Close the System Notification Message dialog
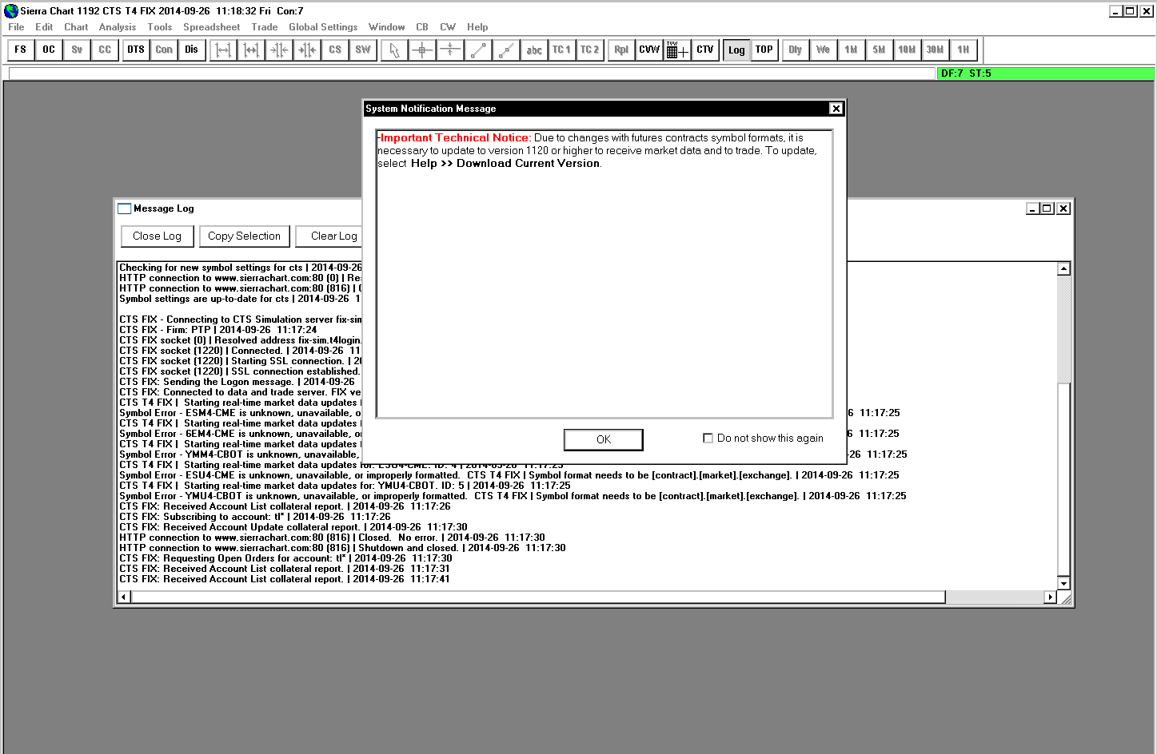The width and height of the screenshot is (1157, 754). (836, 109)
